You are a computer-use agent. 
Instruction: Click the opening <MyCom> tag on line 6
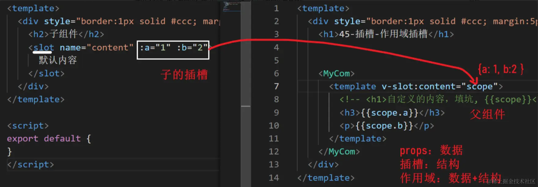pos(336,73)
